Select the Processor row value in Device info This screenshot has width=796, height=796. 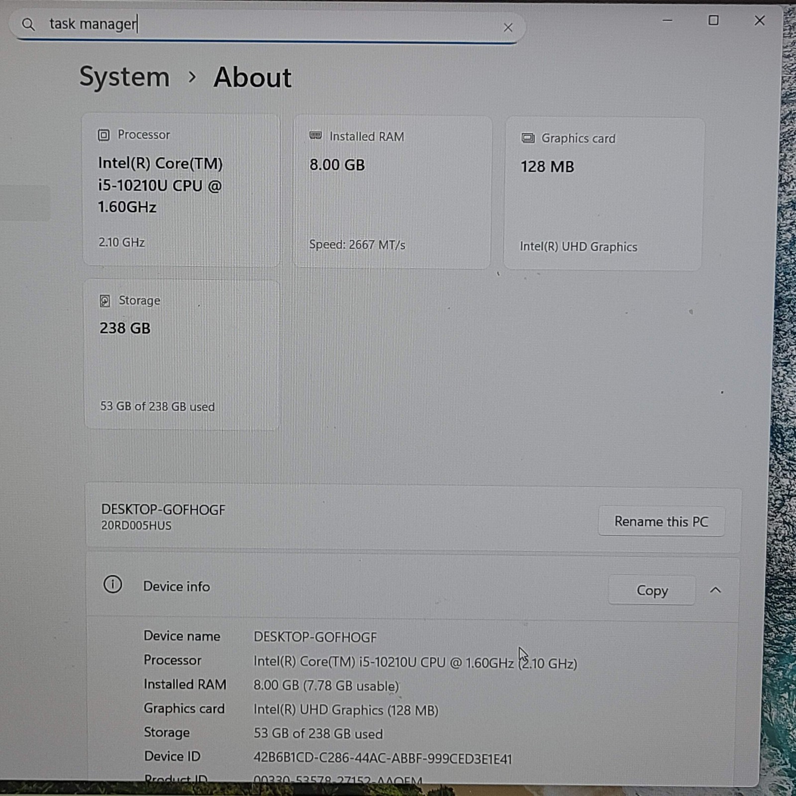pyautogui.click(x=415, y=663)
